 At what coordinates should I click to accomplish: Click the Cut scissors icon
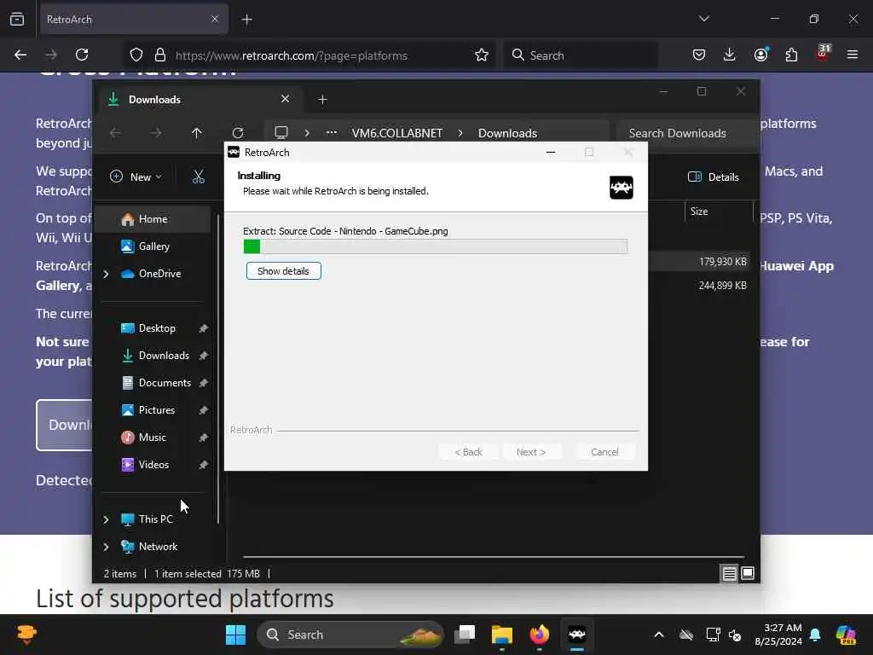[x=198, y=177]
